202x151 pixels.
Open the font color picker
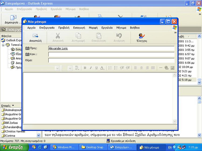point(102,68)
